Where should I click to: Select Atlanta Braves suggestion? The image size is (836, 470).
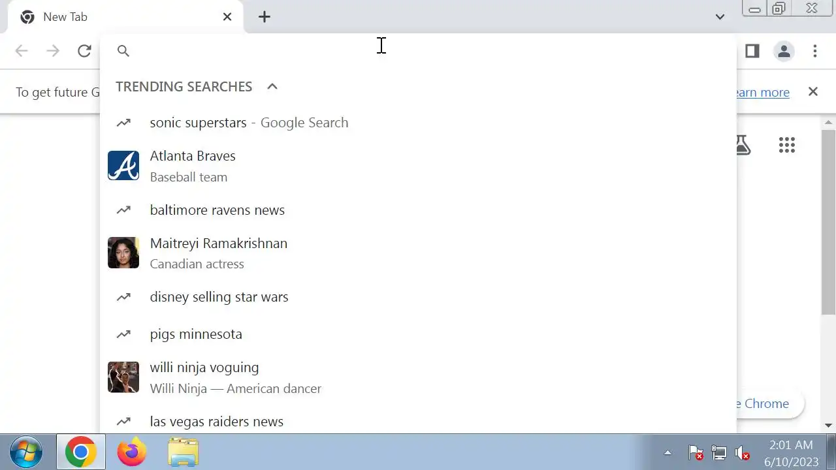[418, 166]
